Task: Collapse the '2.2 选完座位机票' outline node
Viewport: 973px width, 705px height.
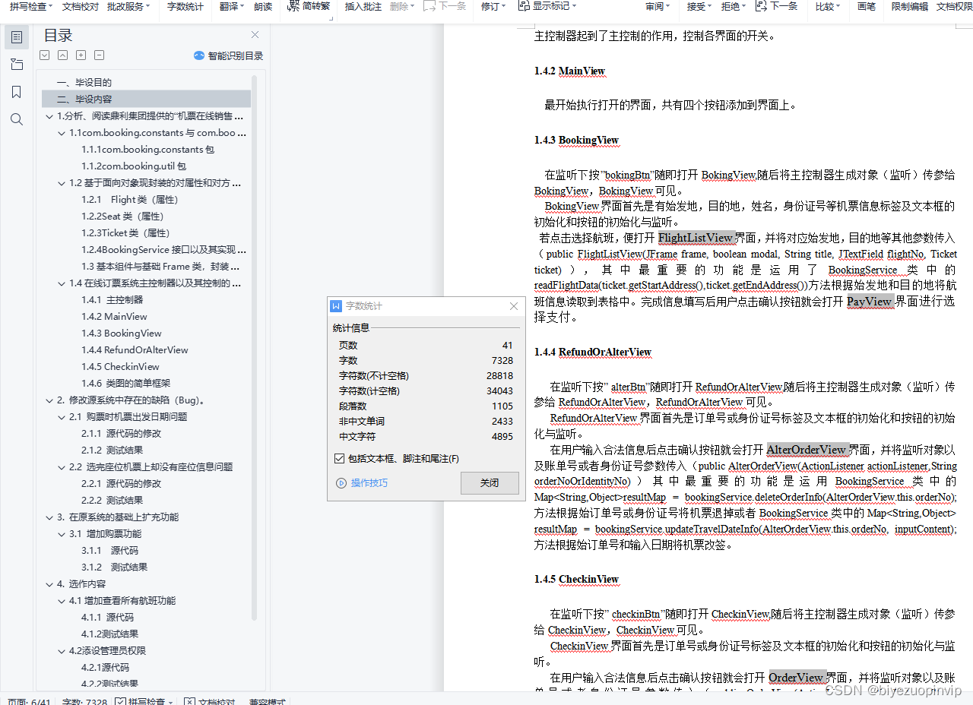Action: (62, 467)
